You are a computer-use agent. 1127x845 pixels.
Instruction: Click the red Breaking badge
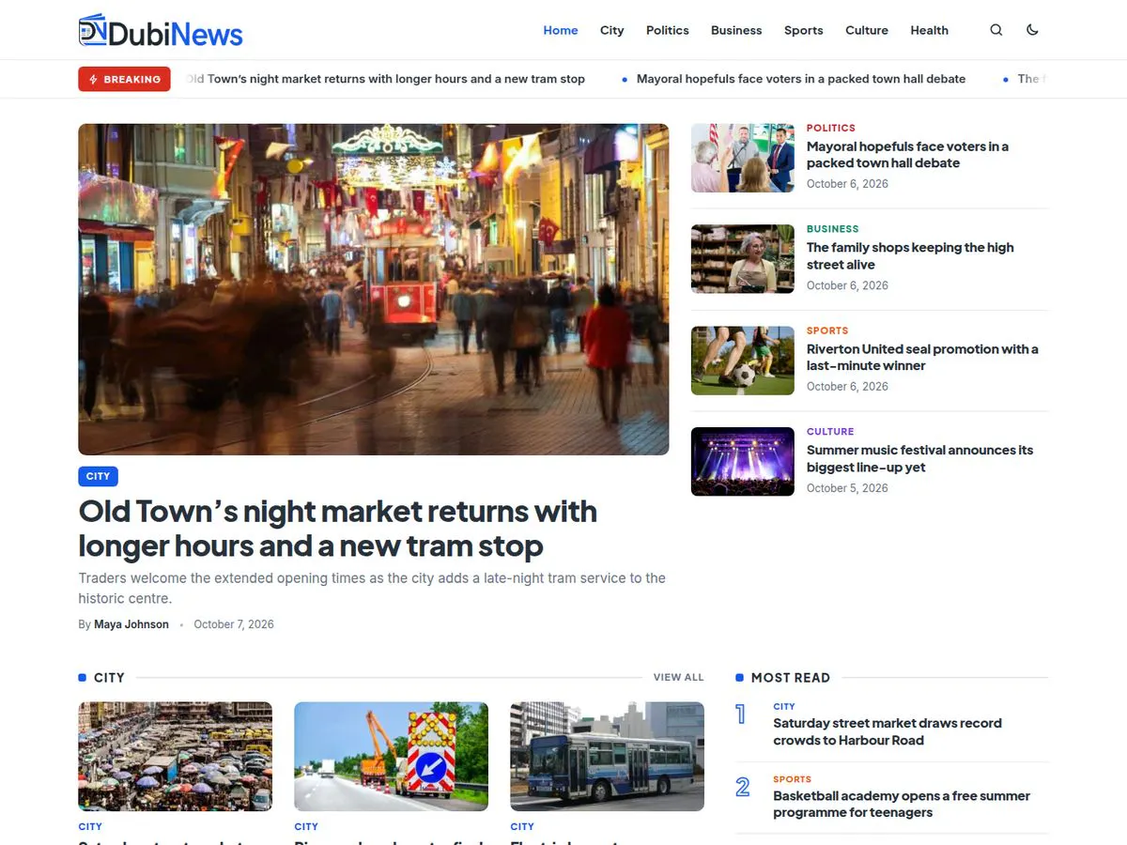(125, 79)
